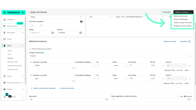196x110 pixels.
Task: Click next timesheet period arrow
Action: 41,26
